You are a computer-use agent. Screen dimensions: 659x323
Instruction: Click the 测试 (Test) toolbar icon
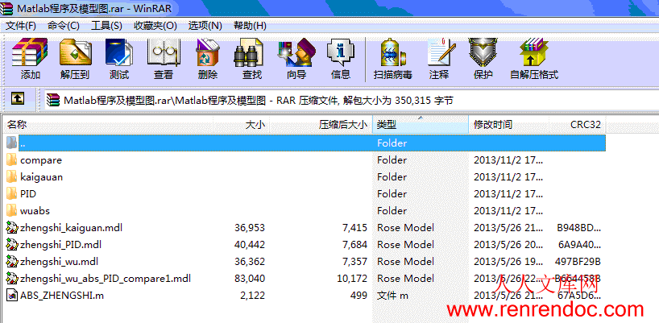119,52
